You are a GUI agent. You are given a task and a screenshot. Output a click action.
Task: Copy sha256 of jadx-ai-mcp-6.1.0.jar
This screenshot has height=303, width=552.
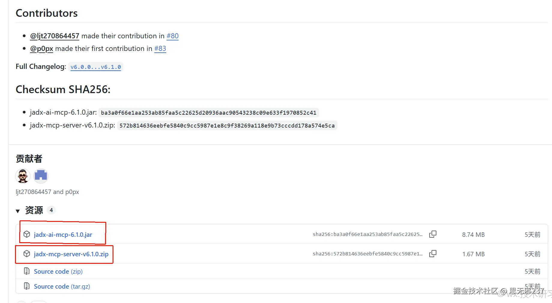point(433,234)
